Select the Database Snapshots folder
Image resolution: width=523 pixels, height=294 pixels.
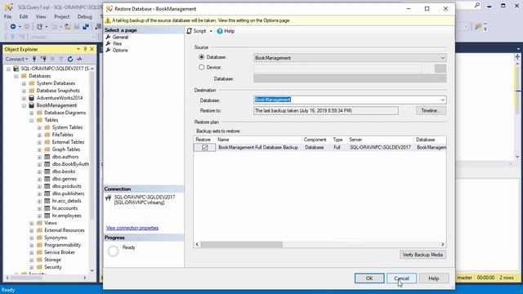tap(58, 91)
